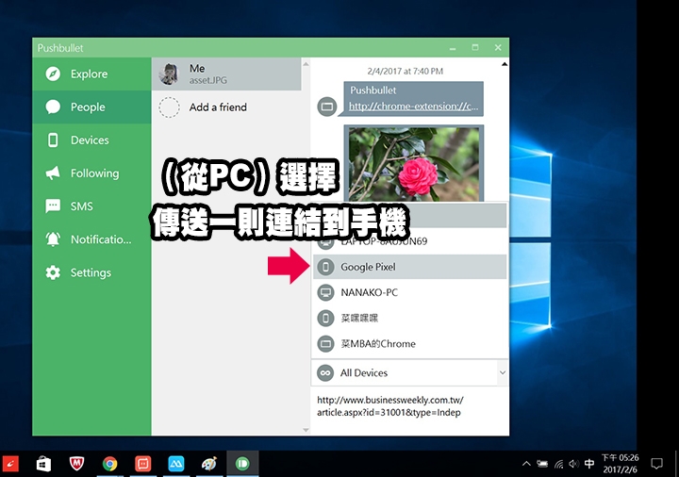The width and height of the screenshot is (679, 477).
Task: Click the Me profile avatar
Action: point(169,74)
